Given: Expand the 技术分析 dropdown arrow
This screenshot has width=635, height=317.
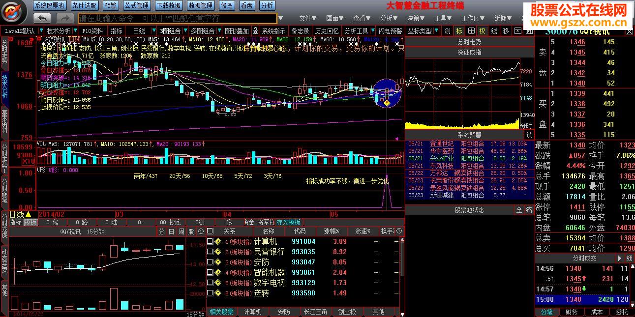Looking at the screenshot, I should pos(74,31).
